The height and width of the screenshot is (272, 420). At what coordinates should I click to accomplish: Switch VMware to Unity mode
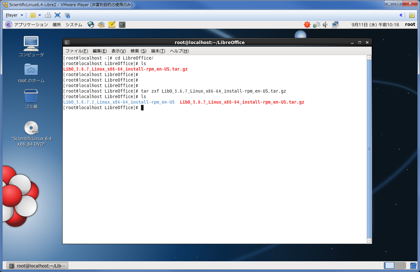point(67,15)
